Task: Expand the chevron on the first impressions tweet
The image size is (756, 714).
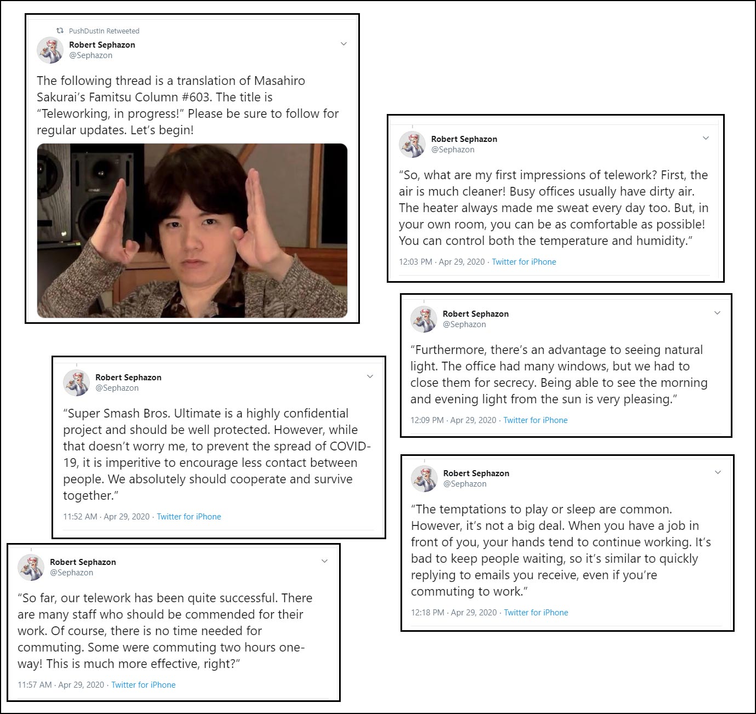Action: coord(706,138)
